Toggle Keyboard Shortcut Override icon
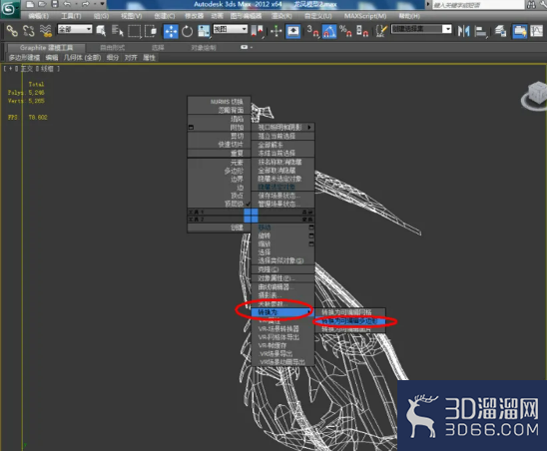The width and height of the screenshot is (547, 451). 293,31
